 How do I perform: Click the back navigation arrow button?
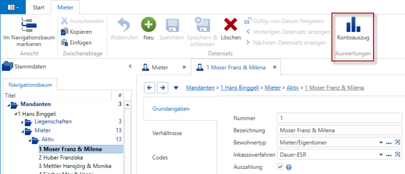click(150, 88)
